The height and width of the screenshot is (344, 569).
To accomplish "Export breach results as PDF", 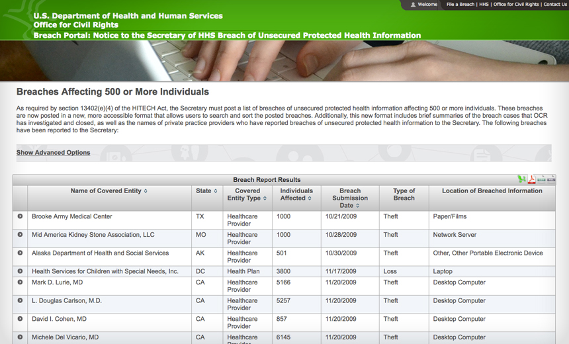I will pos(532,179).
